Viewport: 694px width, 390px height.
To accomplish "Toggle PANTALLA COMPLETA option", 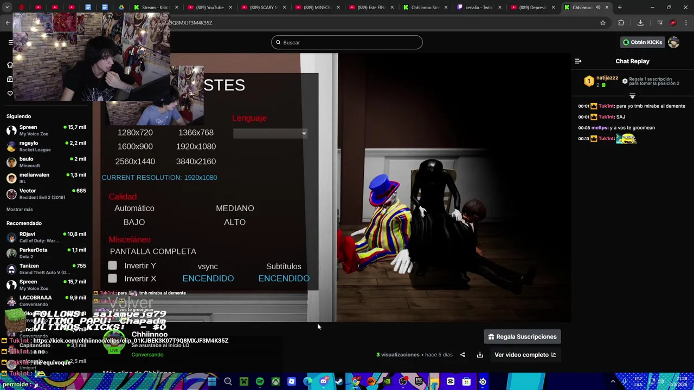I will 153,251.
